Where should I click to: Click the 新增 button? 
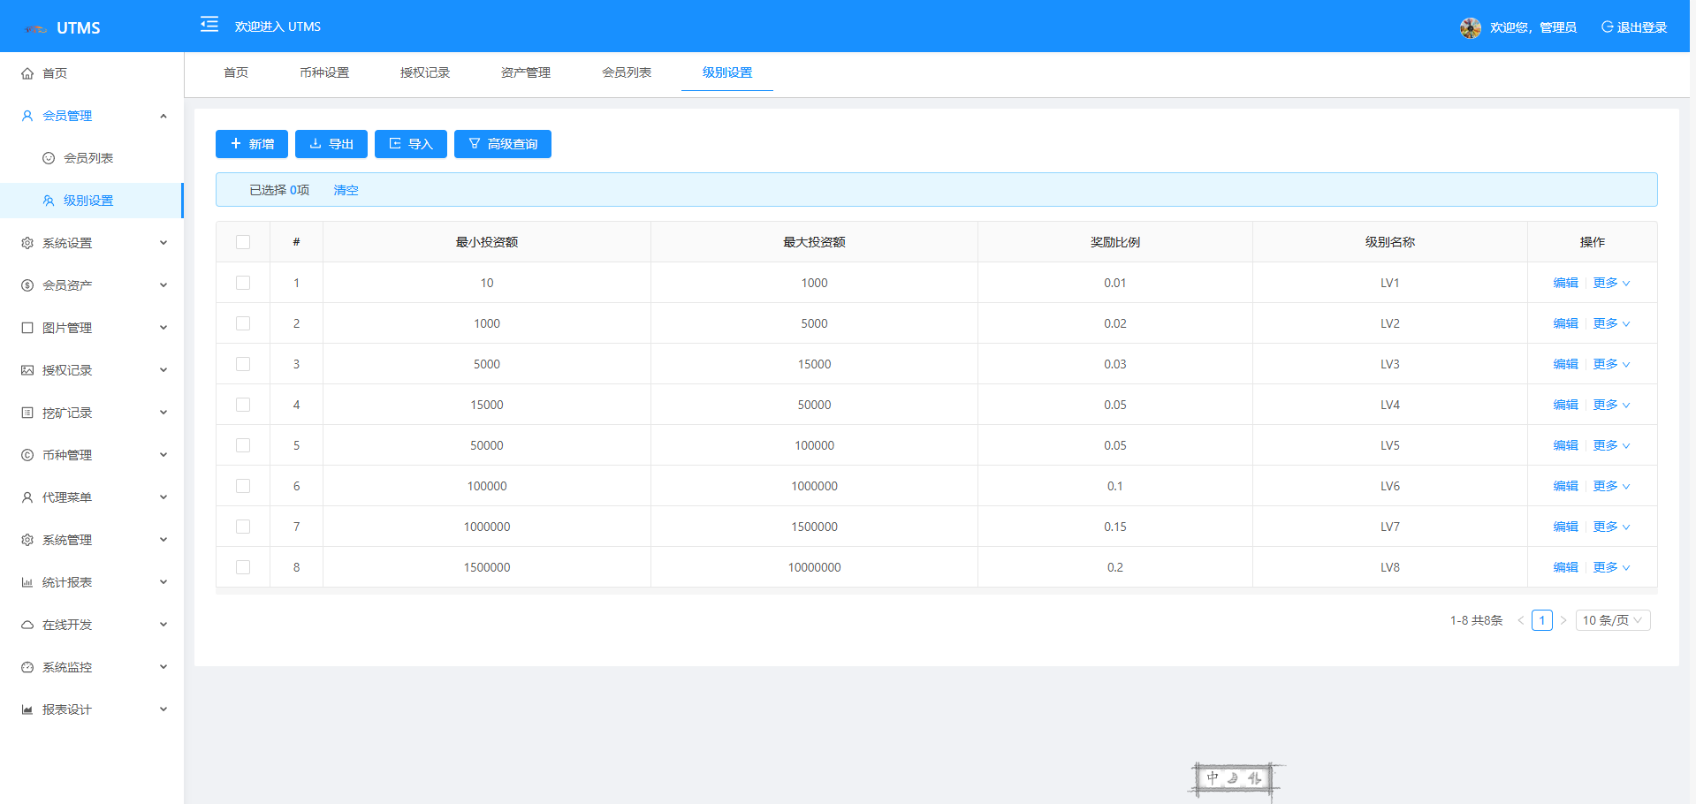coord(252,144)
